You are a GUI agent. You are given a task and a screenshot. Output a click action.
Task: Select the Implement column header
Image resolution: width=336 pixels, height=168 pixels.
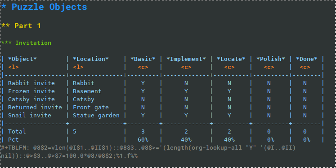tap(186, 59)
